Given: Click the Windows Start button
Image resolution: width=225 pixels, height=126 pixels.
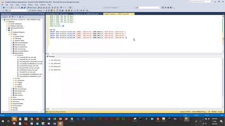Looking at the screenshot, I should point(3,121).
